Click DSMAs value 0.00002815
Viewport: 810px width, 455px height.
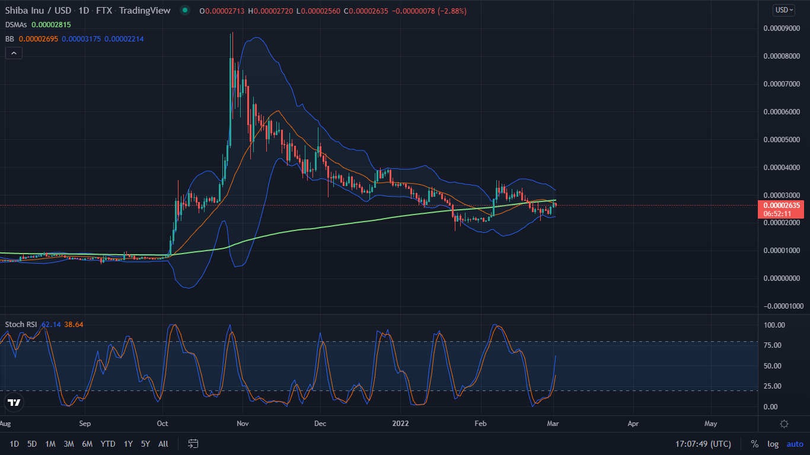[x=51, y=25]
